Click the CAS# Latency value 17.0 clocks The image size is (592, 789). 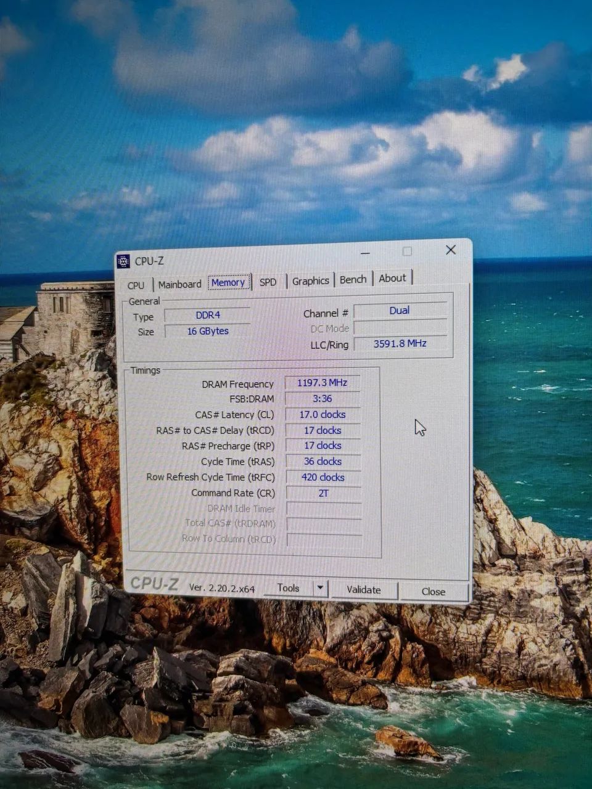[x=322, y=414]
